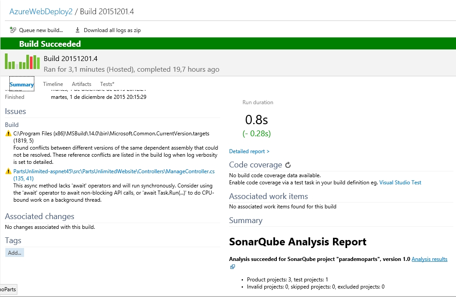Image resolution: width=456 pixels, height=297 pixels.
Task: Click 'No associated work items found for this build'
Action: 283,207
